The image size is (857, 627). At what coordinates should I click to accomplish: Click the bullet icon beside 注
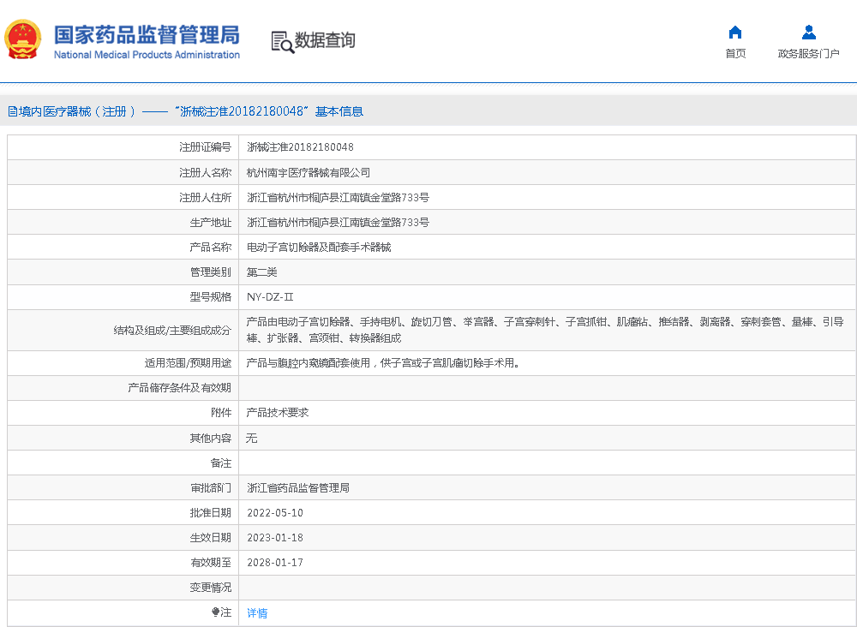[215, 612]
